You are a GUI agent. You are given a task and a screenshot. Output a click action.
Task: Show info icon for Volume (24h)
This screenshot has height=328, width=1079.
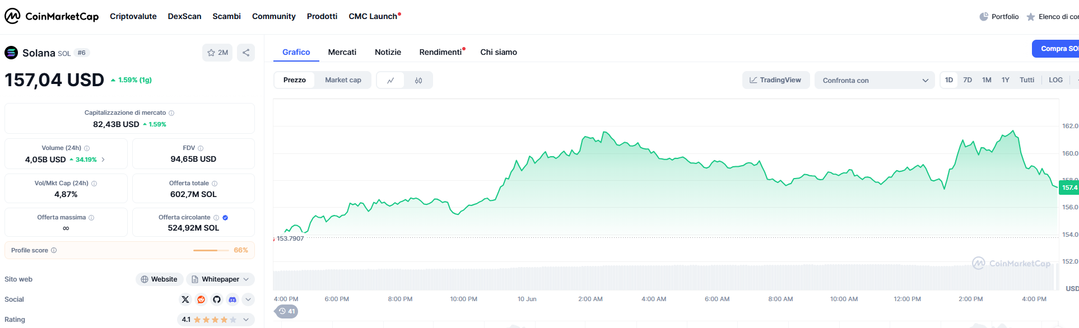coord(87,148)
